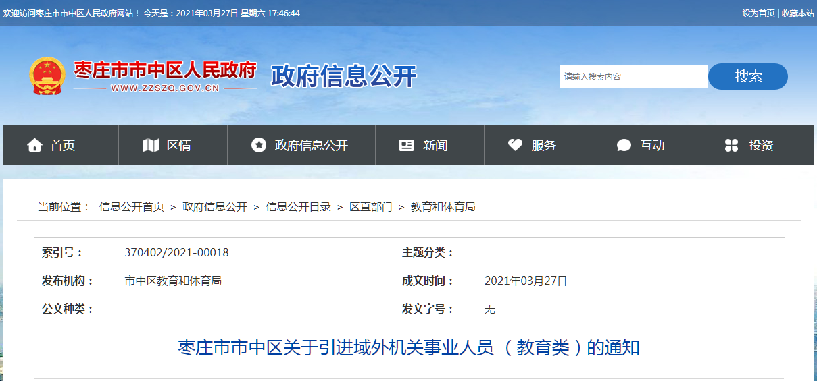Click the date 2021年03月27日 in the table
This screenshot has width=817, height=381.
point(526,281)
